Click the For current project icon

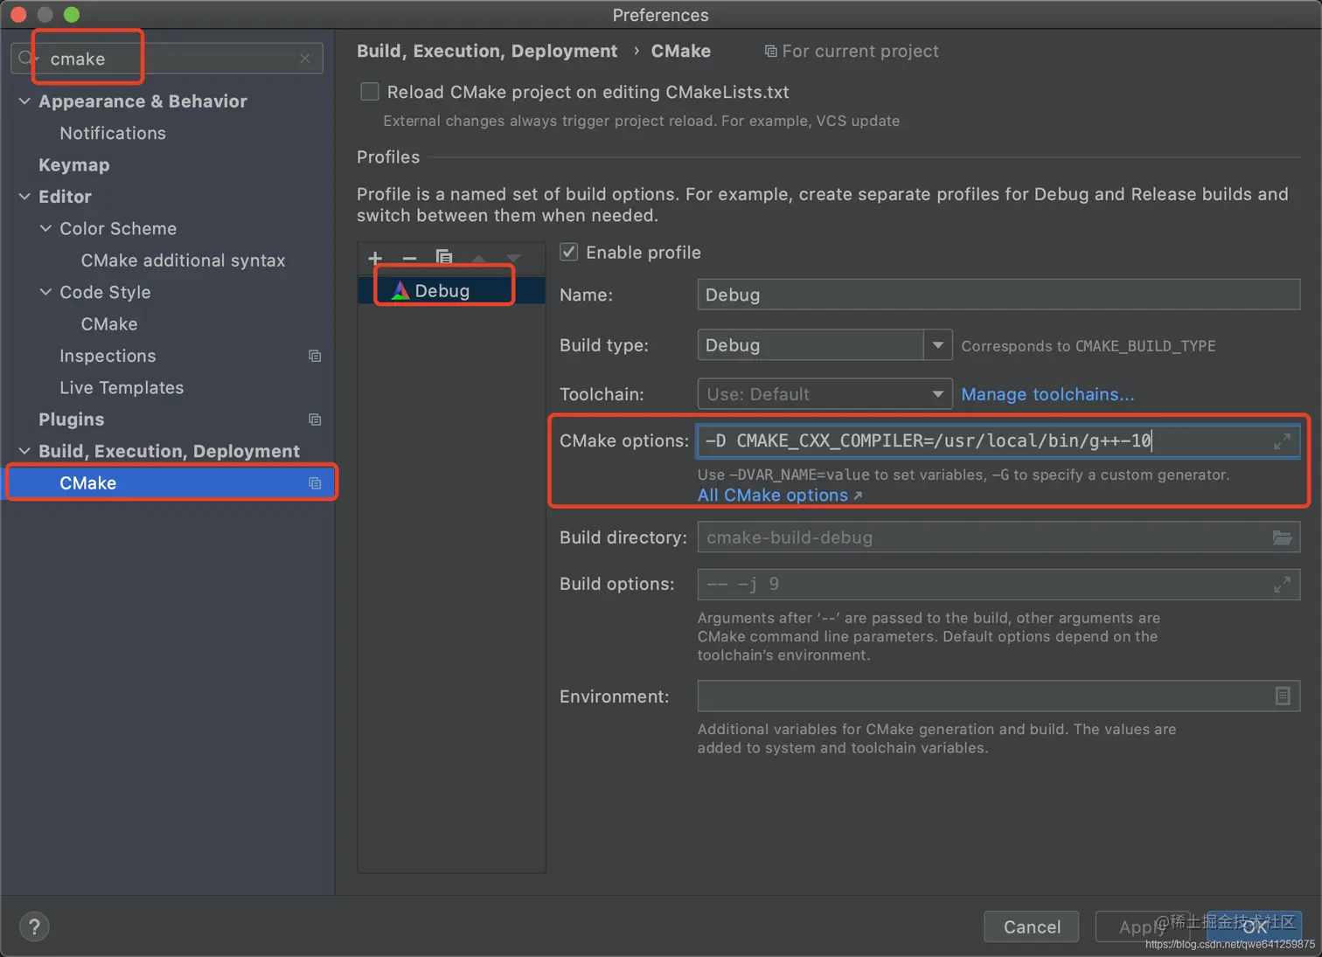point(770,52)
